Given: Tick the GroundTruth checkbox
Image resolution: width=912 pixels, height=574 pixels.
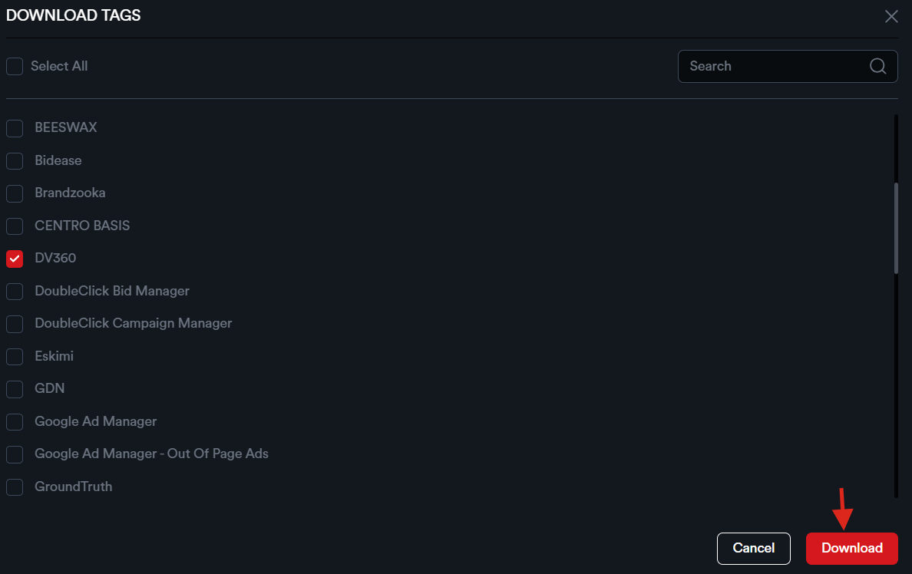Looking at the screenshot, I should pos(15,487).
